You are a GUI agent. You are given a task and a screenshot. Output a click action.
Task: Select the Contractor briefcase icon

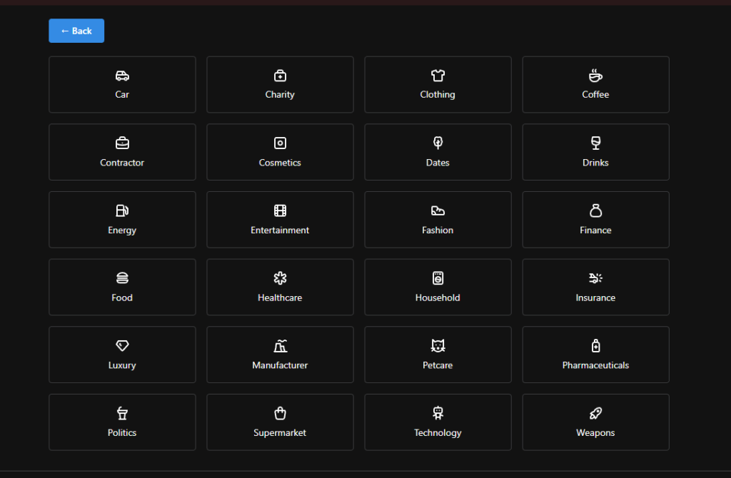(x=122, y=143)
